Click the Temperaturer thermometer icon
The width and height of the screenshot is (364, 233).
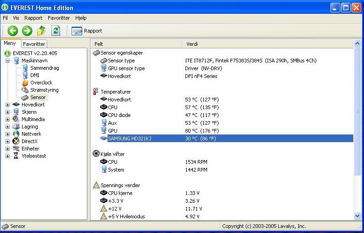coord(95,91)
